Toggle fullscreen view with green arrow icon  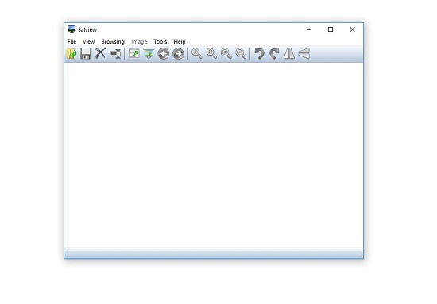pyautogui.click(x=134, y=53)
